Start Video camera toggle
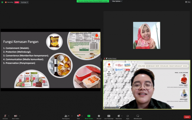 point(16,117)
